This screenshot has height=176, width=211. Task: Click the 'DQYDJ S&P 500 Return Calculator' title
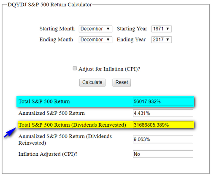coord(49,5)
